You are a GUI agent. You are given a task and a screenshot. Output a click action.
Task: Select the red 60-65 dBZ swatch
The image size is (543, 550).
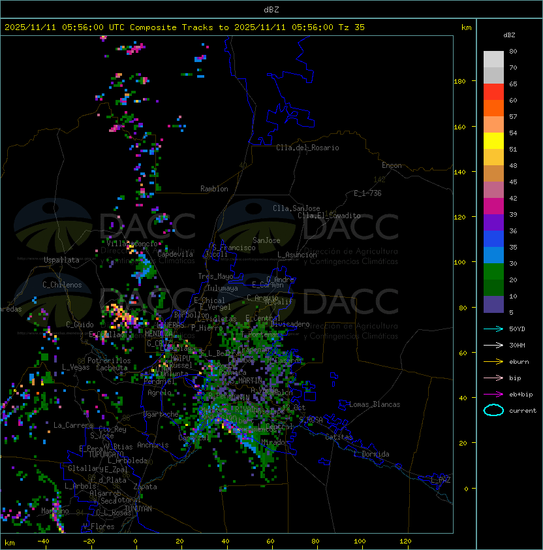click(493, 92)
